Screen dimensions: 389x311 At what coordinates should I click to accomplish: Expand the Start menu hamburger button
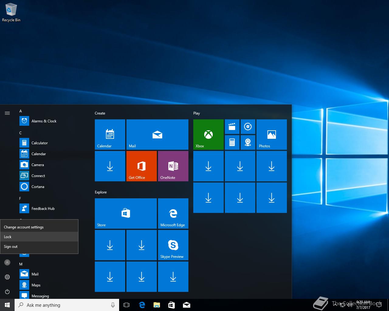coord(7,113)
